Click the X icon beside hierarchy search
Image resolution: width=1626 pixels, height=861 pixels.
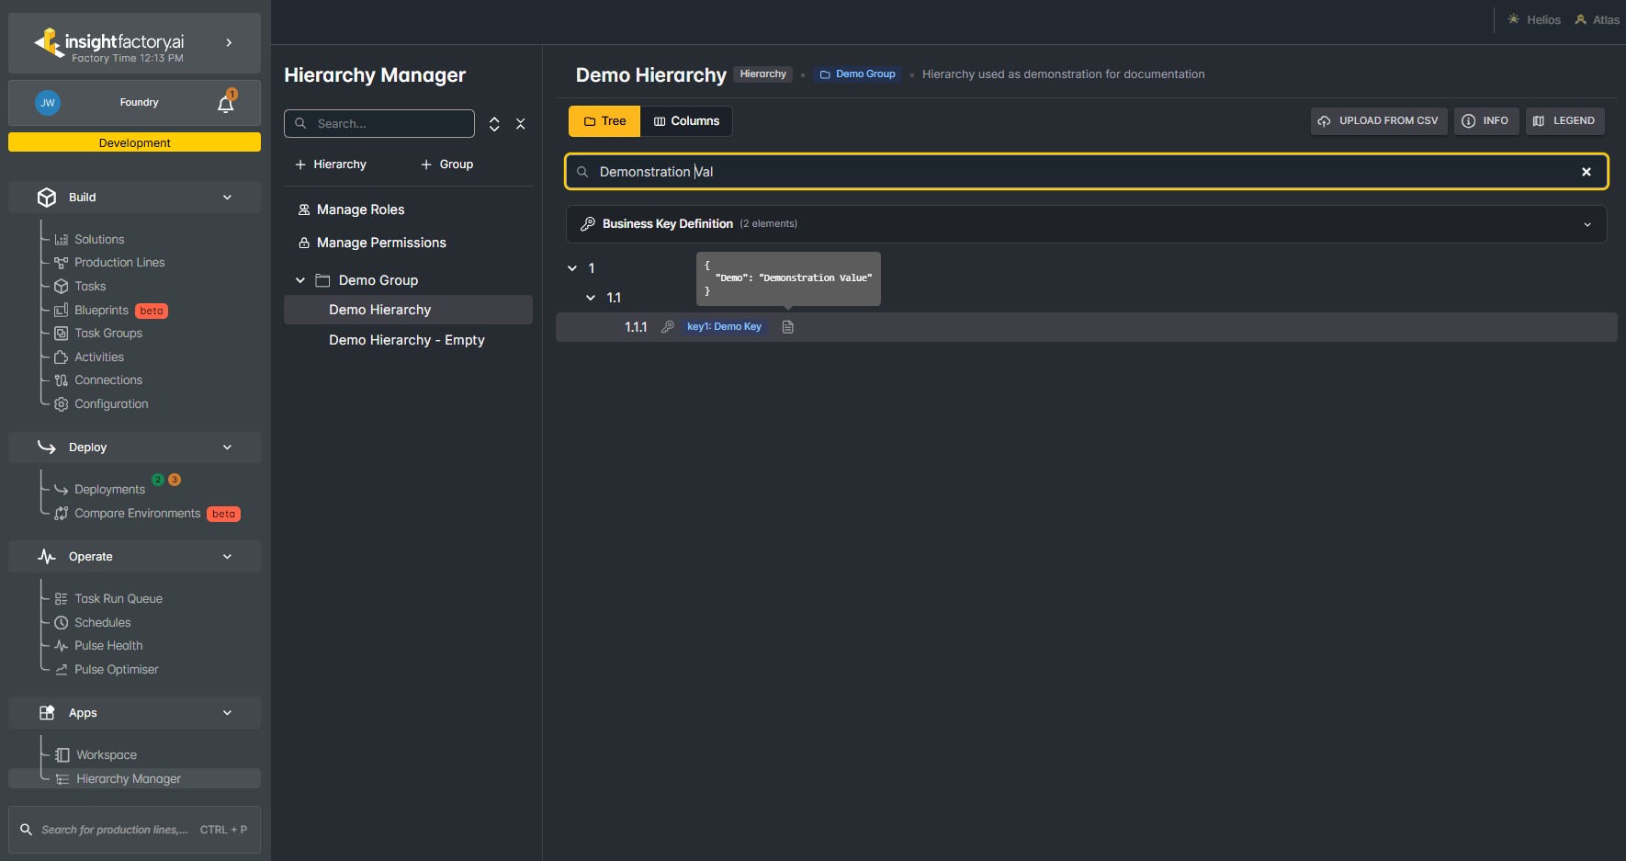(521, 124)
